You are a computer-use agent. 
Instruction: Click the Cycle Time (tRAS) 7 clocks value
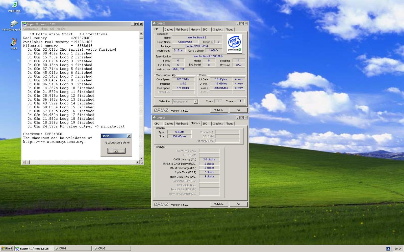[209, 172]
